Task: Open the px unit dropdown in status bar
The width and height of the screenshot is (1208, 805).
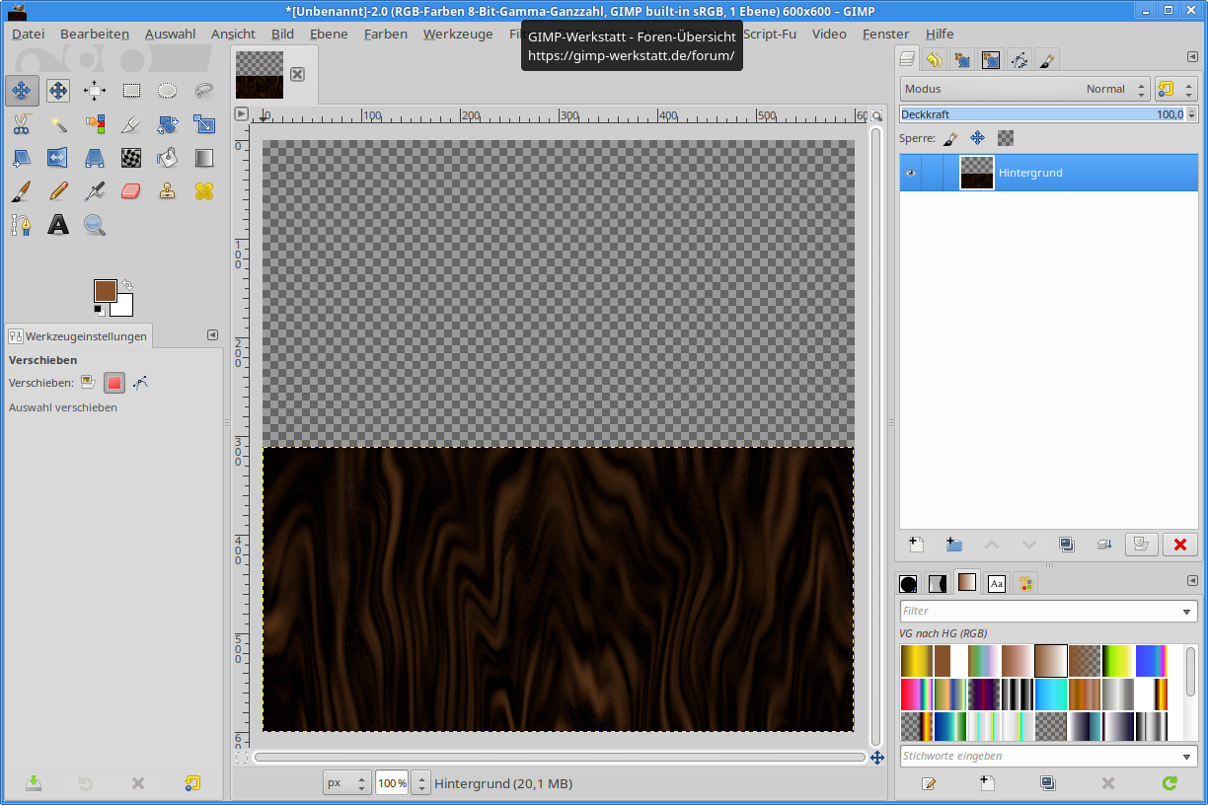Action: 347,783
